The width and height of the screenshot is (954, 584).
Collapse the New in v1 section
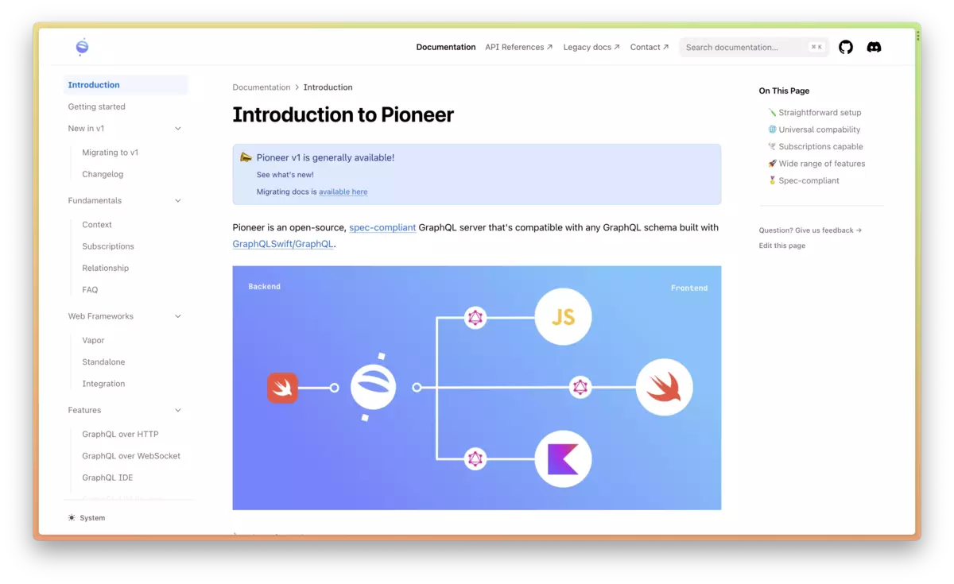tap(178, 129)
